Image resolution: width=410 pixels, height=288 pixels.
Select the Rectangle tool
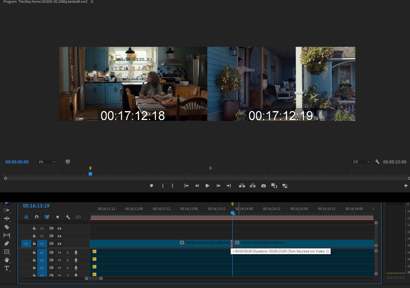[6, 252]
